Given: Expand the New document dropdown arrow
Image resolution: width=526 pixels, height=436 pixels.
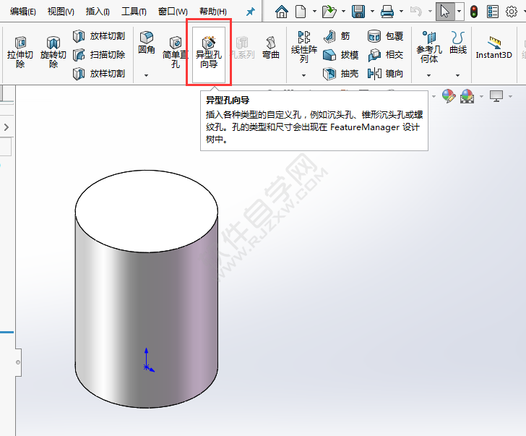Looking at the screenshot, I should coord(314,12).
